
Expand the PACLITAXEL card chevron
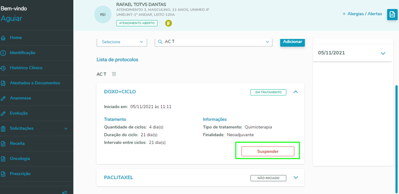tap(295, 178)
